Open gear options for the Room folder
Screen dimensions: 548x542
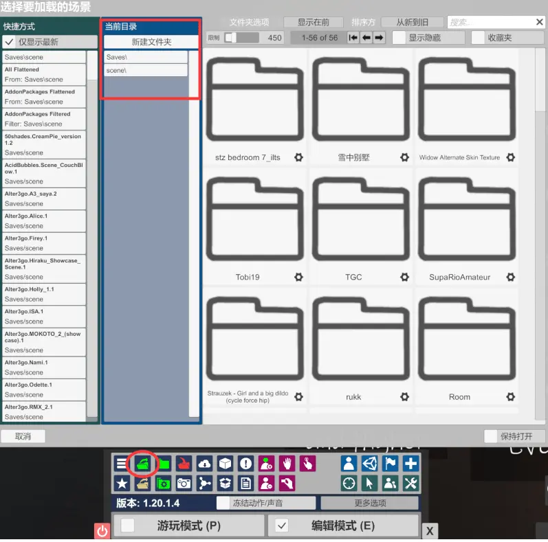pyautogui.click(x=511, y=397)
